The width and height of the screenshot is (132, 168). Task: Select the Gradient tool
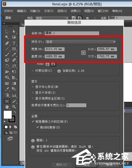(x=14, y=83)
